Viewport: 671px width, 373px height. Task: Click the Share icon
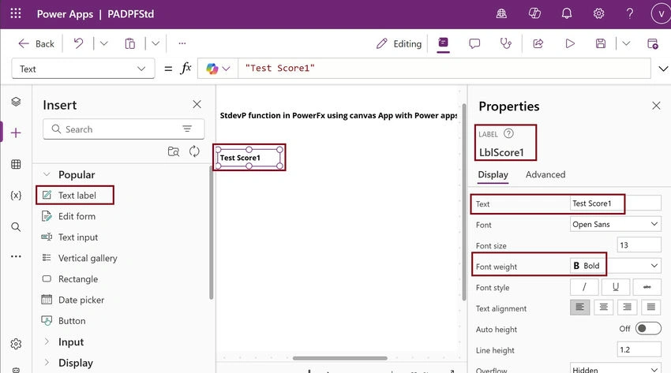538,43
